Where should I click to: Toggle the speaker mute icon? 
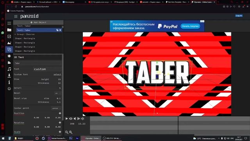point(75,119)
